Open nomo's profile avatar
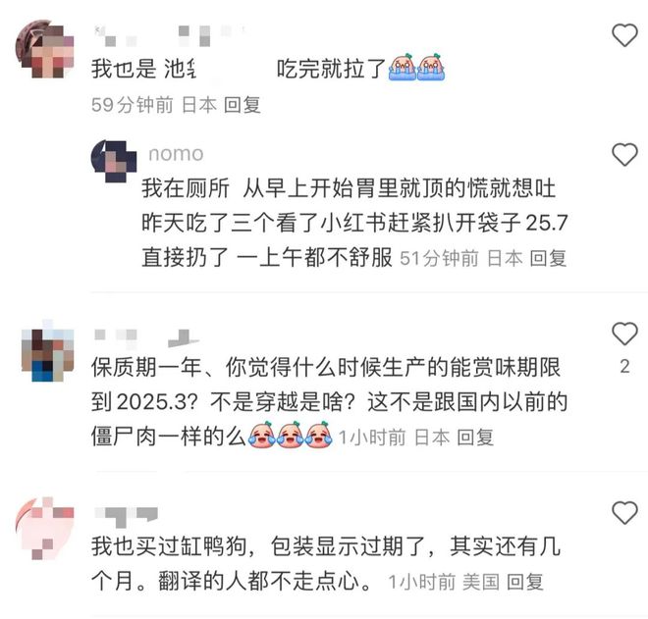This screenshot has width=648, height=619. [114, 161]
